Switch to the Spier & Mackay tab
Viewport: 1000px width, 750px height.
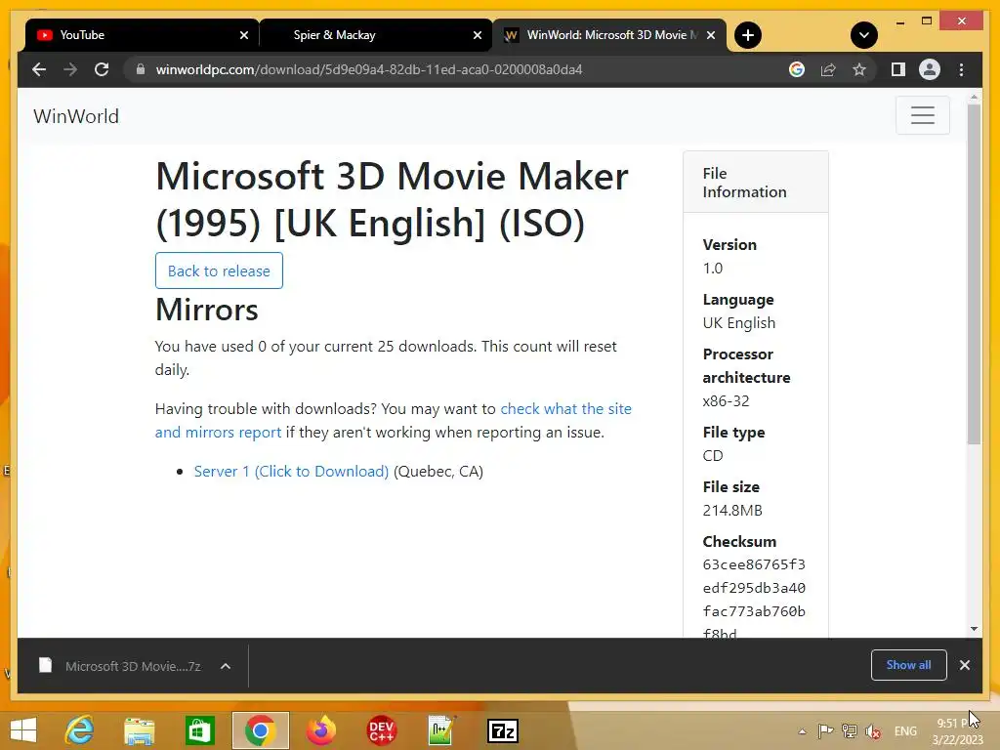375,35
